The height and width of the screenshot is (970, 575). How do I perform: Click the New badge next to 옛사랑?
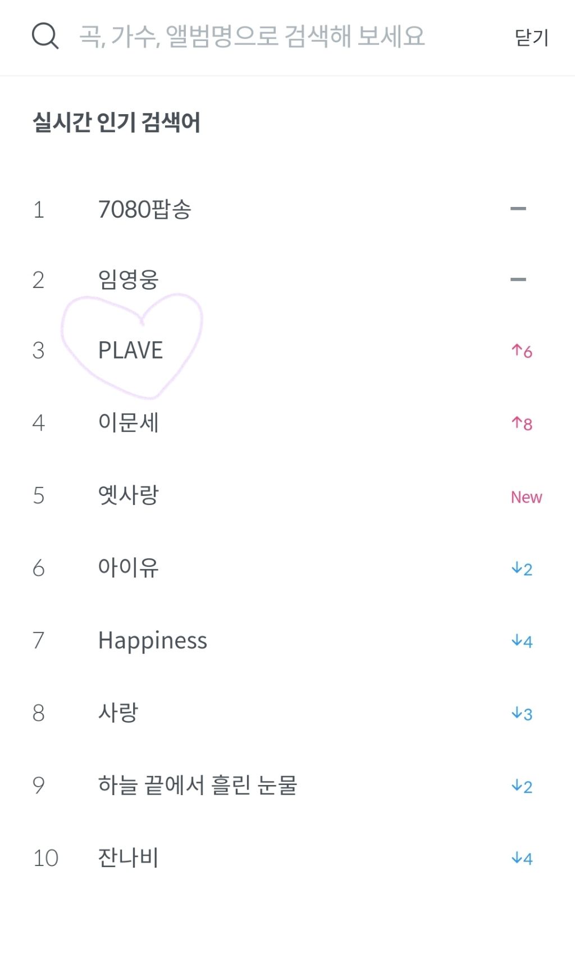(x=526, y=497)
